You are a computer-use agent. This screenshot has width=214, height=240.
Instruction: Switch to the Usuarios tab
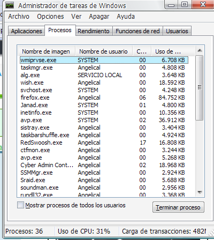(x=177, y=31)
